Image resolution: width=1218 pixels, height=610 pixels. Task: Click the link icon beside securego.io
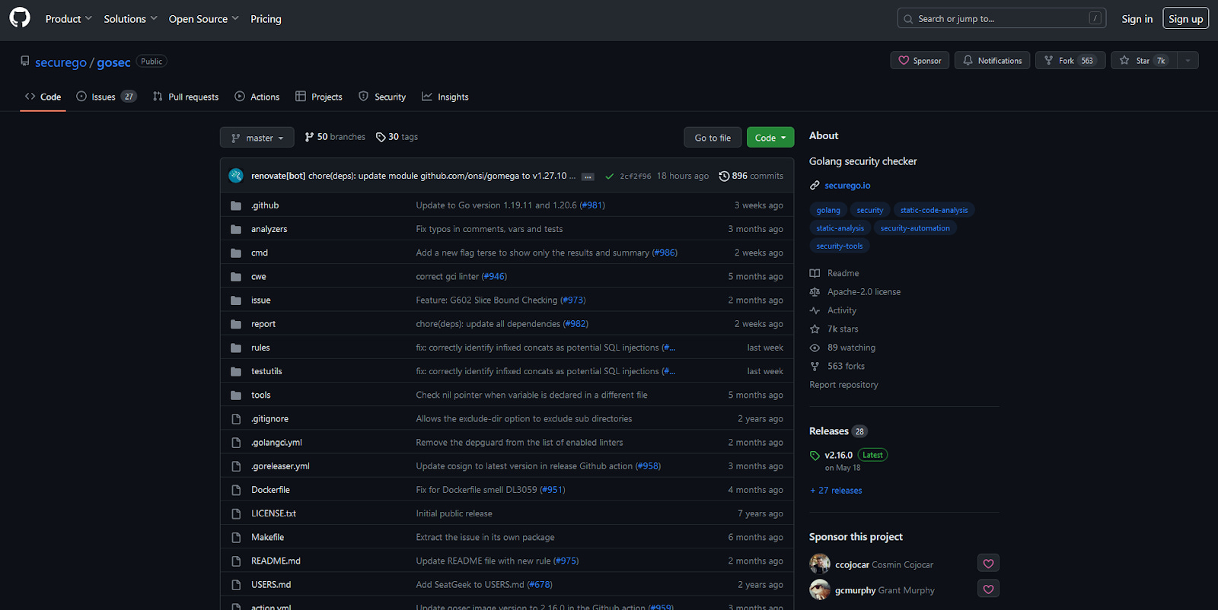pyautogui.click(x=815, y=186)
